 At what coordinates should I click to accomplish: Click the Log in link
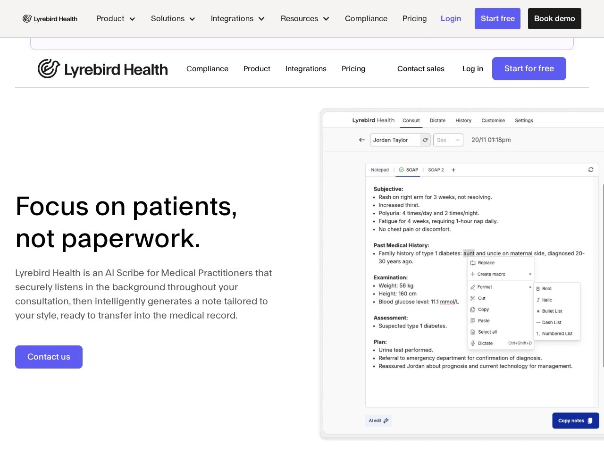473,69
